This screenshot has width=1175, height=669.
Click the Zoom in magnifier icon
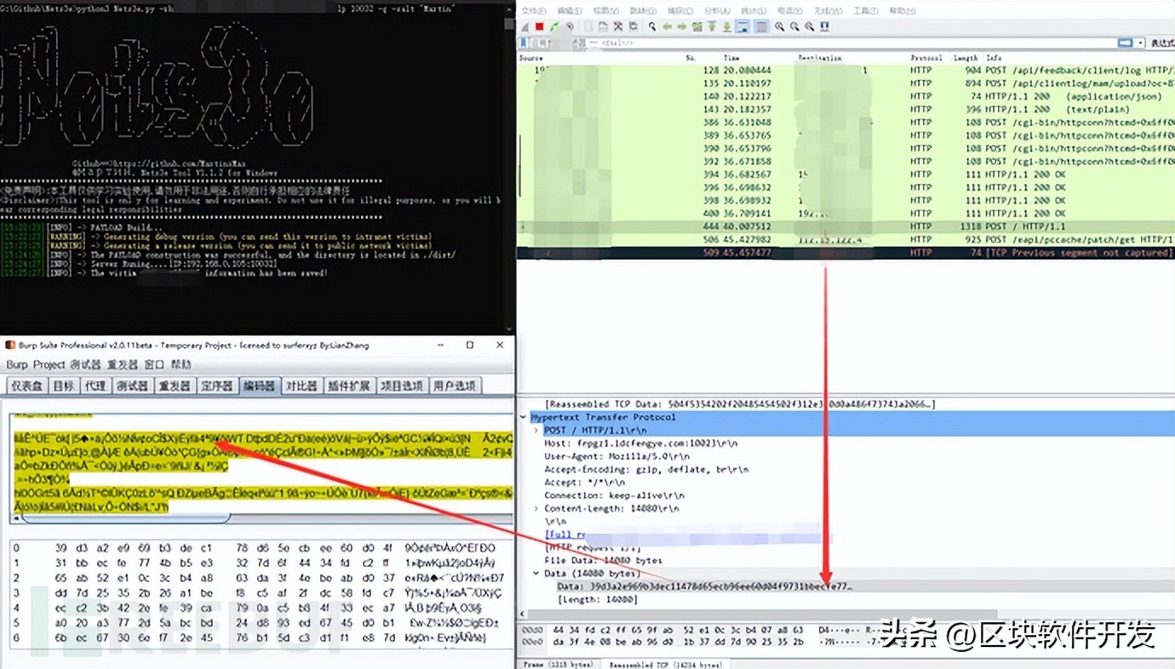(779, 27)
